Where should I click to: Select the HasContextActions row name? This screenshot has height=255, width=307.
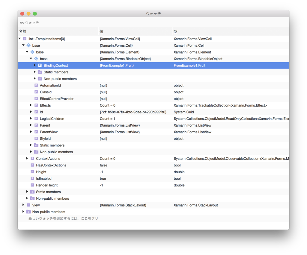click(51, 165)
